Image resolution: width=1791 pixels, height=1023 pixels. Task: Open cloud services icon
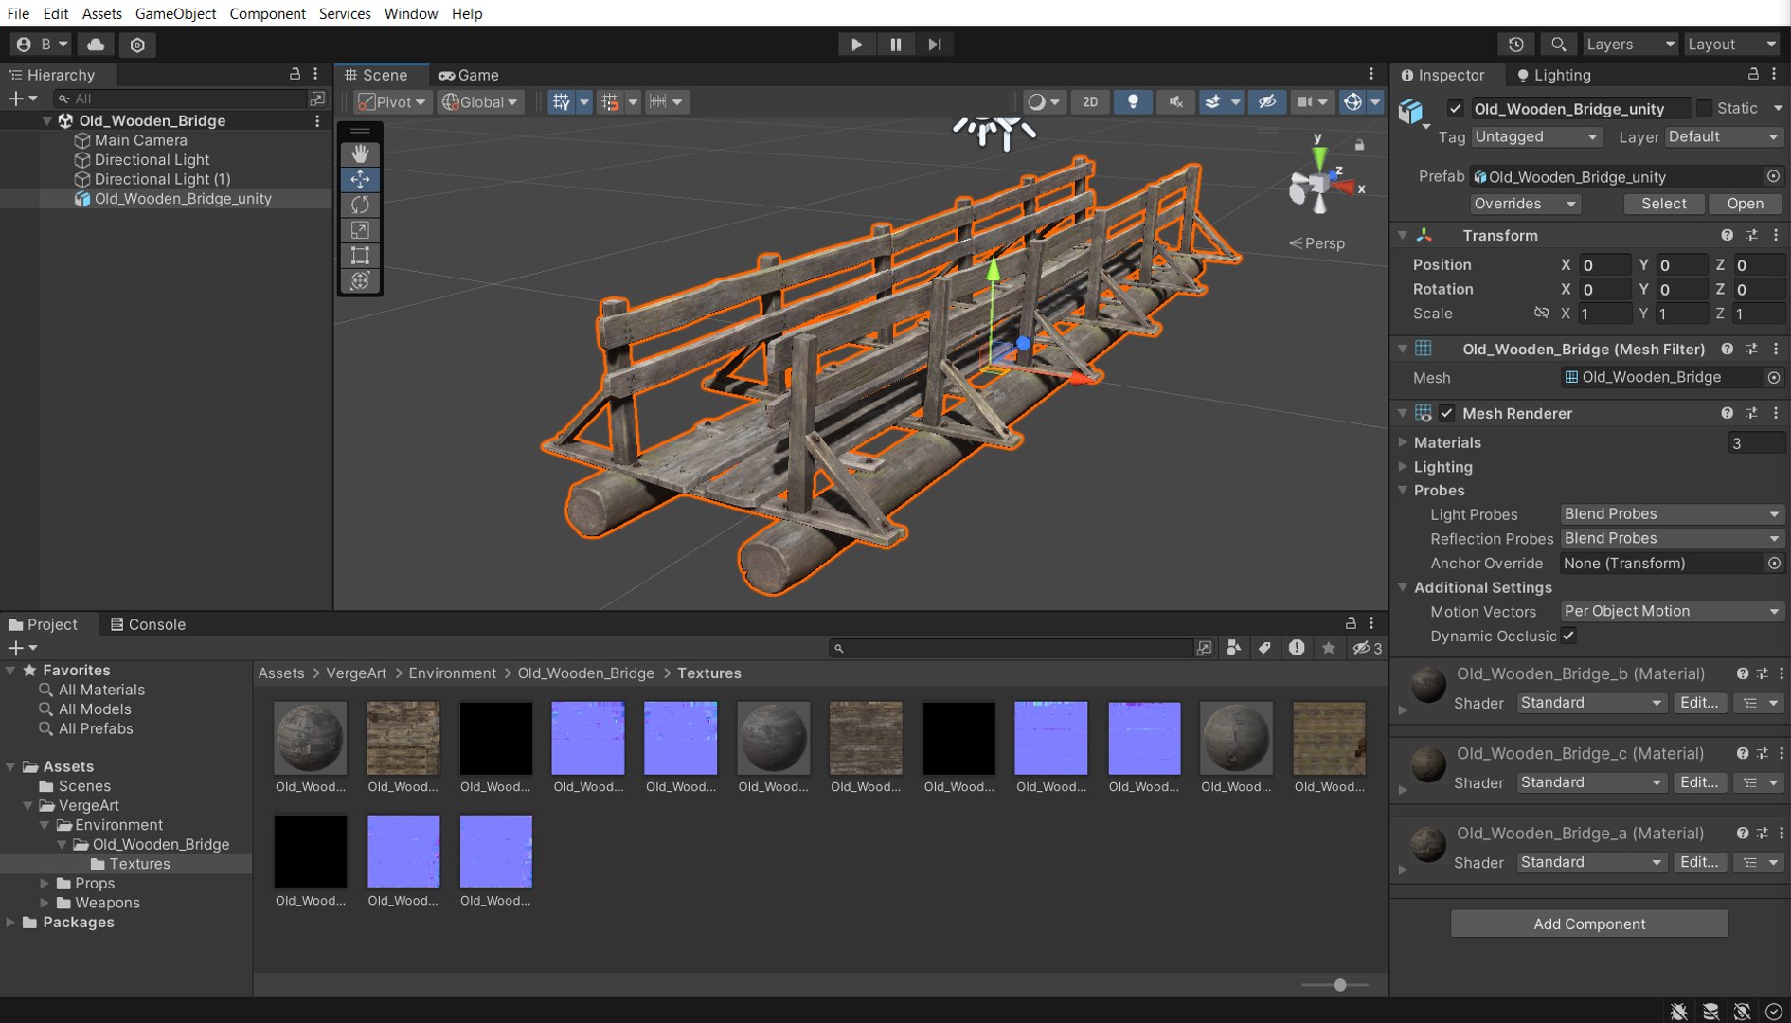(96, 45)
